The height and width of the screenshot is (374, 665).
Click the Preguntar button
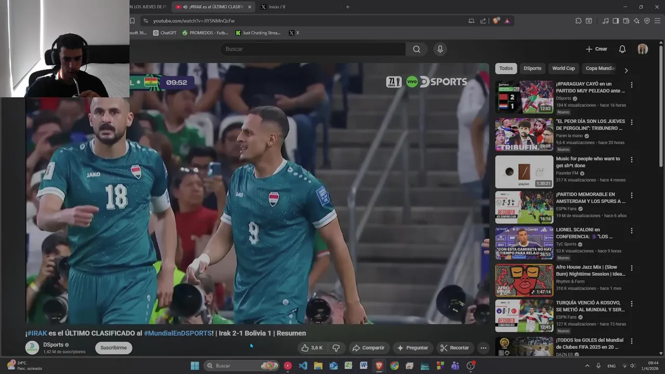click(x=412, y=348)
